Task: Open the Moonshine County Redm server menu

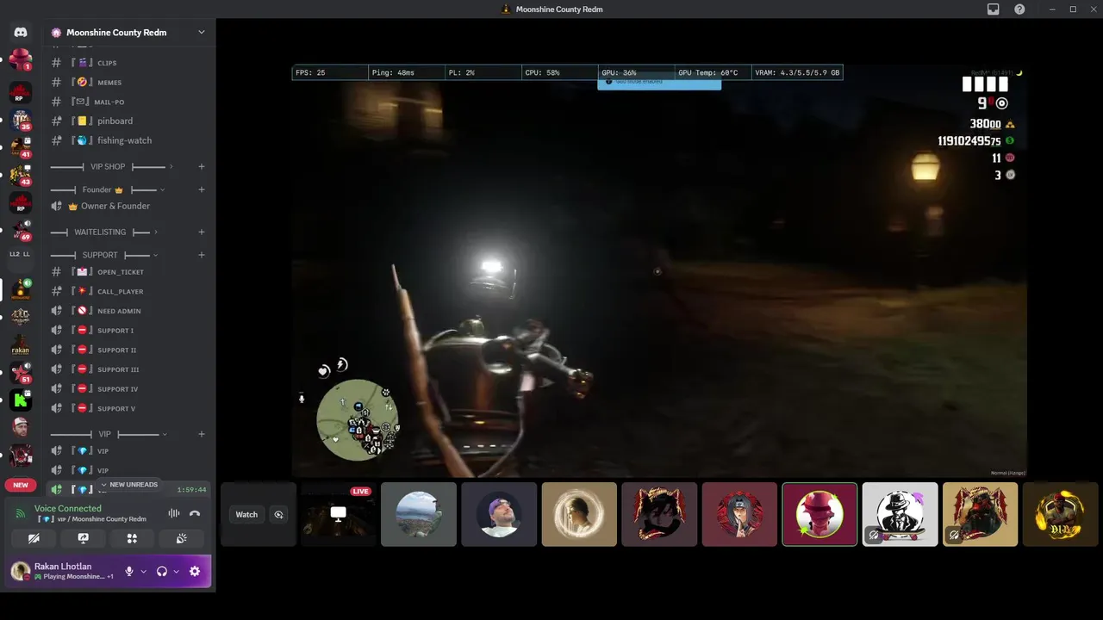Action: coord(129,33)
